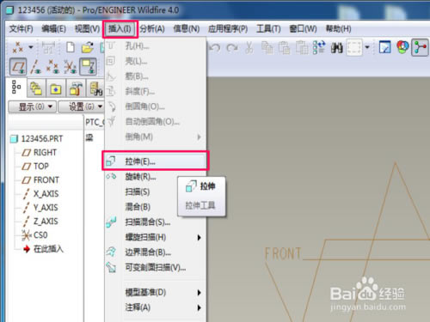Click the 在此插入 marker in the tree
The image size is (430, 322).
[43, 249]
